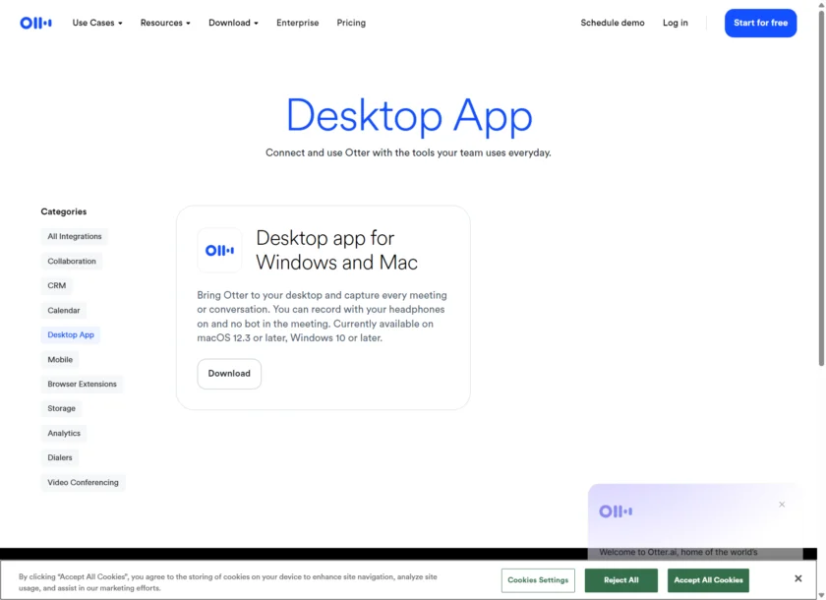Select Enterprise in the navigation bar
The image size is (826, 600).
coord(297,23)
